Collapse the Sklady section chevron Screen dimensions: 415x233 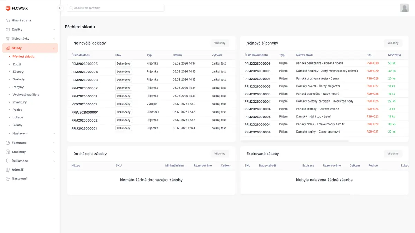click(54, 48)
